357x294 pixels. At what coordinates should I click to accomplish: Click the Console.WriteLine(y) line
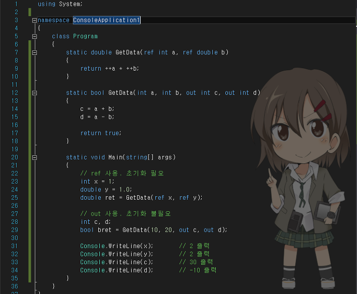[117, 254]
